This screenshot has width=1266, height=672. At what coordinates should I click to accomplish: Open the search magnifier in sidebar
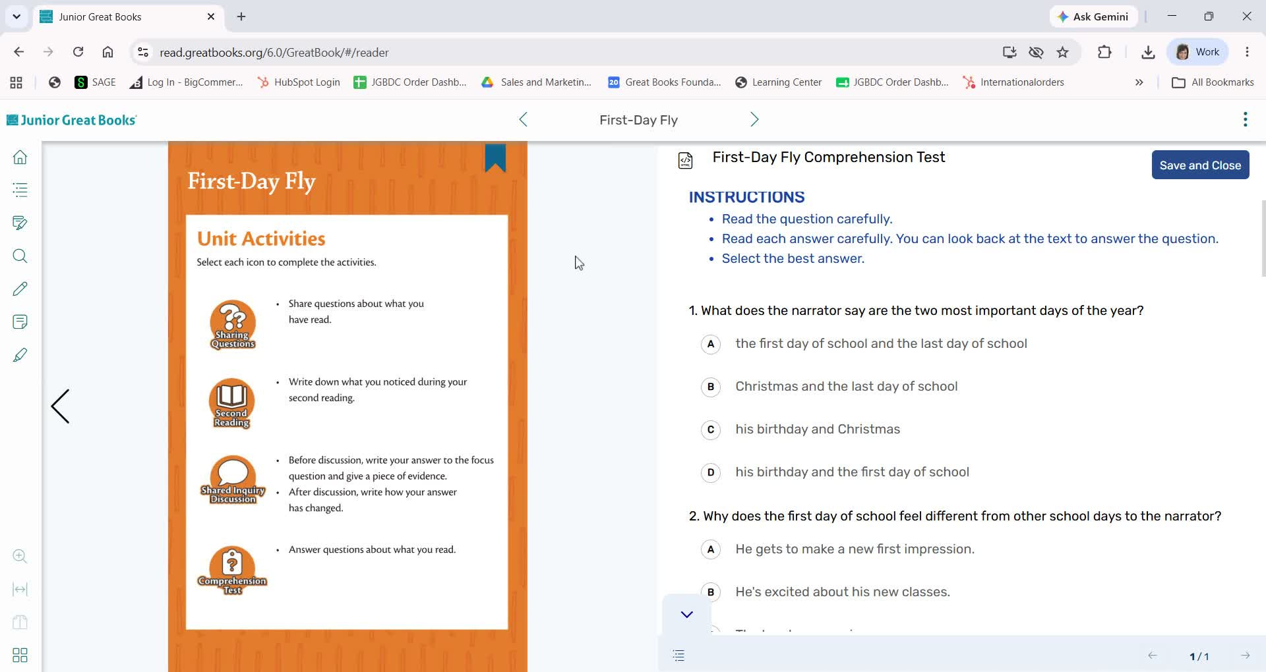(x=20, y=256)
